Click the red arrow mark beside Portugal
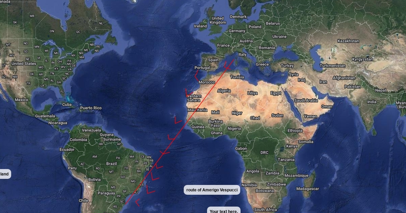 pos(196,75)
